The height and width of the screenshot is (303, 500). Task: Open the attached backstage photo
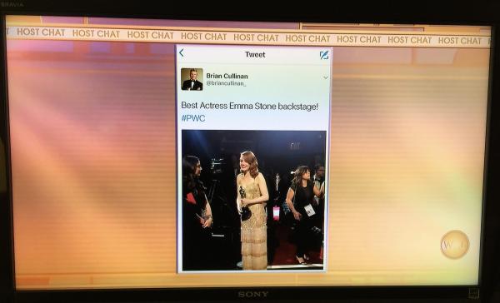pos(254,200)
